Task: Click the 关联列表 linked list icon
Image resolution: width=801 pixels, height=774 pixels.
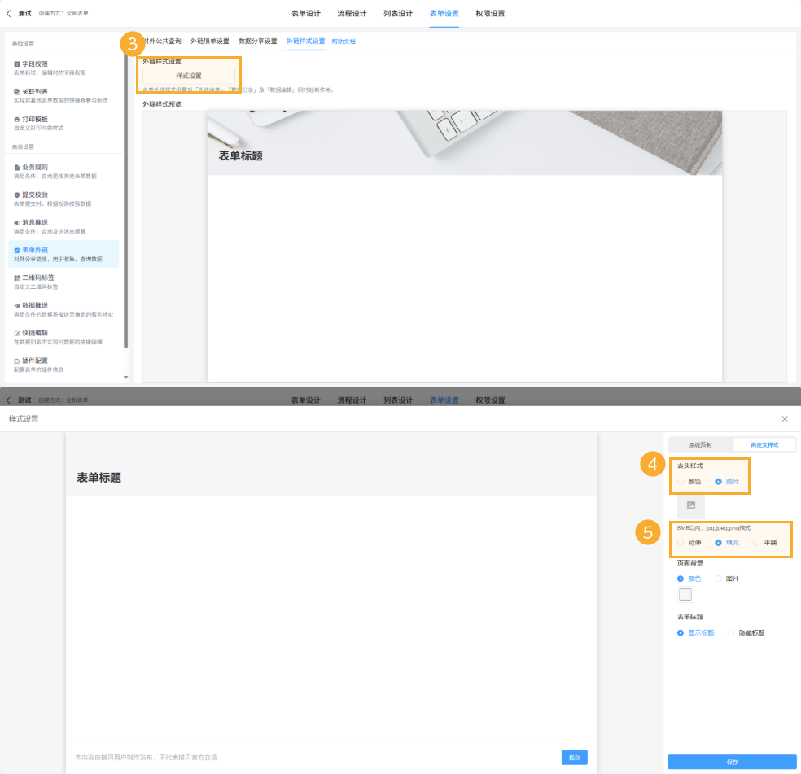Action: coord(17,91)
